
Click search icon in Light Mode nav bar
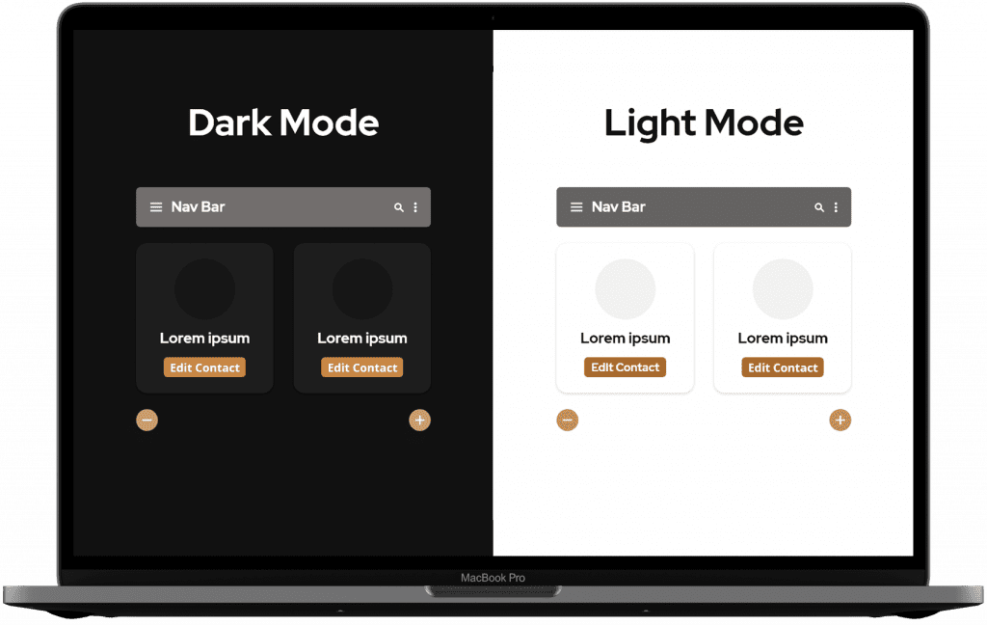click(819, 207)
